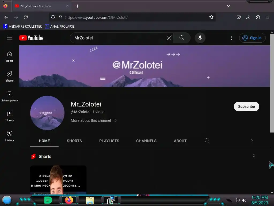Open Library in YouTube sidebar
Image resolution: width=274 pixels, height=206 pixels.
(10, 116)
